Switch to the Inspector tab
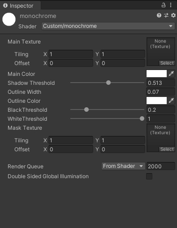The image size is (177, 228). pos(20,5)
